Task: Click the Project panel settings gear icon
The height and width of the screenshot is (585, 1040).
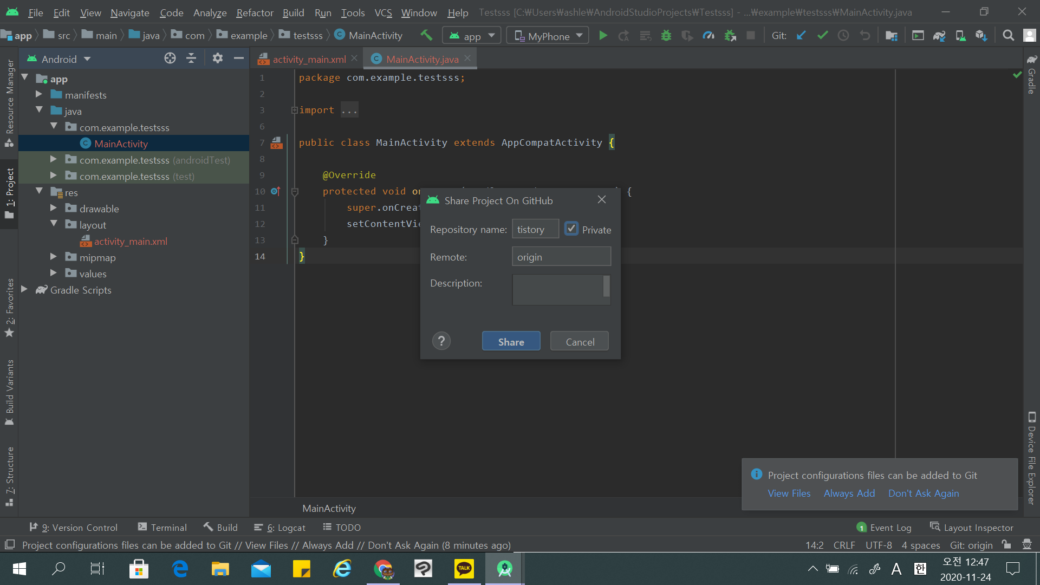Action: point(218,58)
